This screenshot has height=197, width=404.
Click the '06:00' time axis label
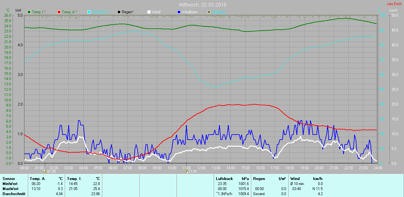pos(113,168)
